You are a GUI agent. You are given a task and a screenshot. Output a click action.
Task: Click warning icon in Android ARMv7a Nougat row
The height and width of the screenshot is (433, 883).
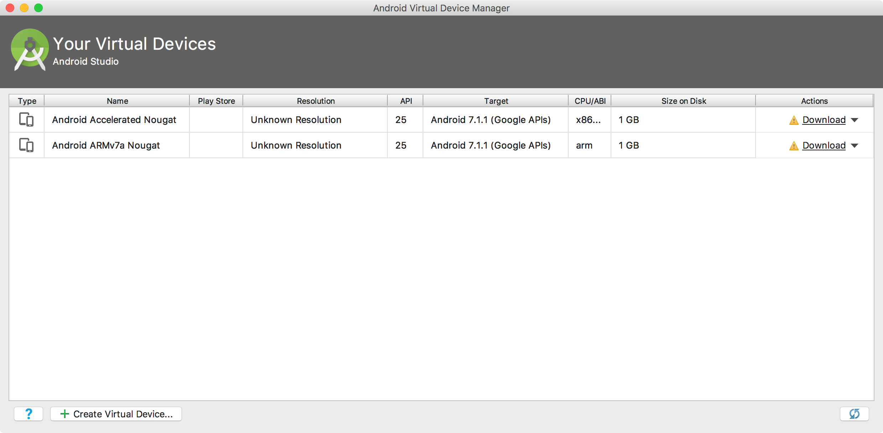(x=794, y=146)
